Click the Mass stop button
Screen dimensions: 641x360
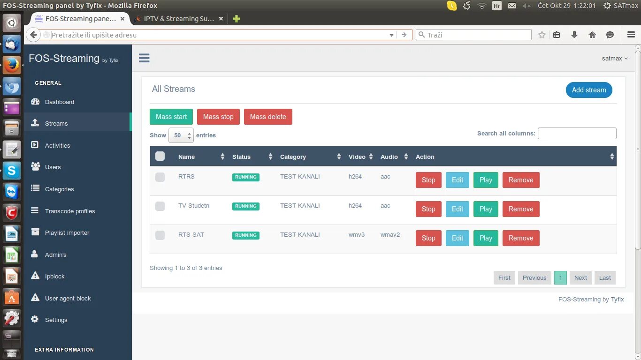coord(218,117)
